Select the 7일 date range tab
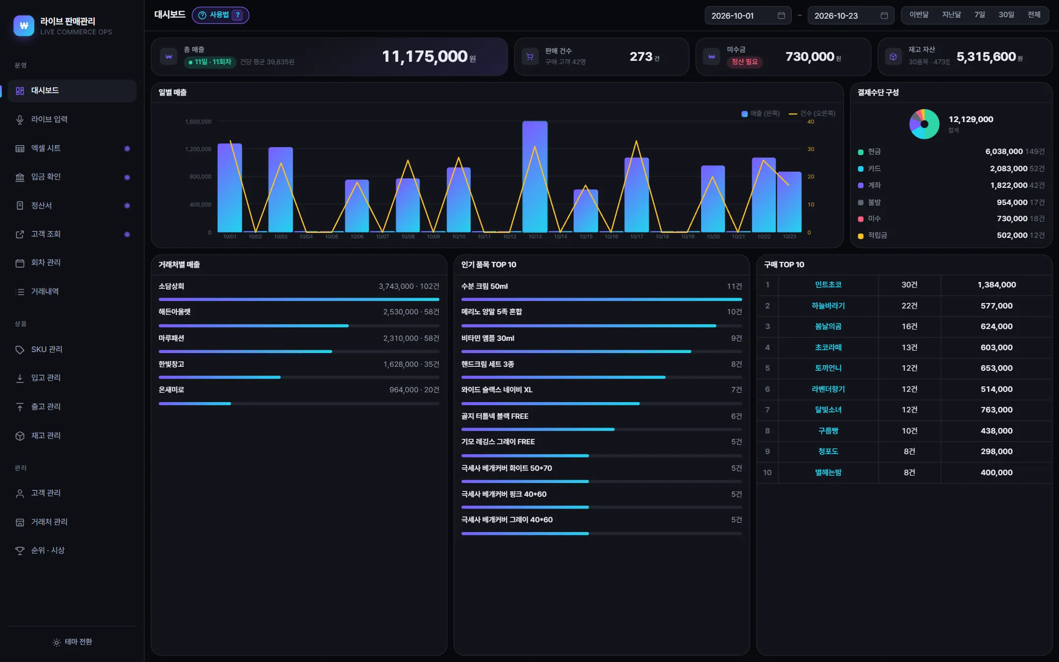Screen dimensions: 1059x662 (x=980, y=15)
